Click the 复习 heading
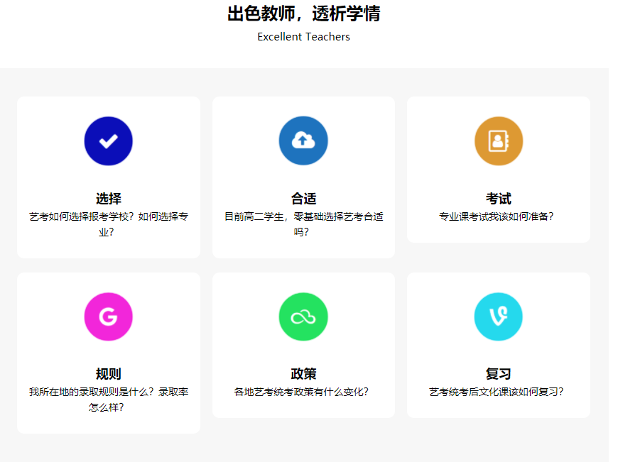The width and height of the screenshot is (618, 462). pos(498,374)
